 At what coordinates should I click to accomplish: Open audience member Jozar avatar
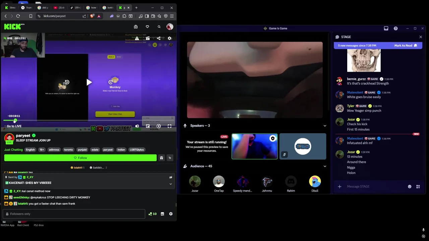pos(195,182)
